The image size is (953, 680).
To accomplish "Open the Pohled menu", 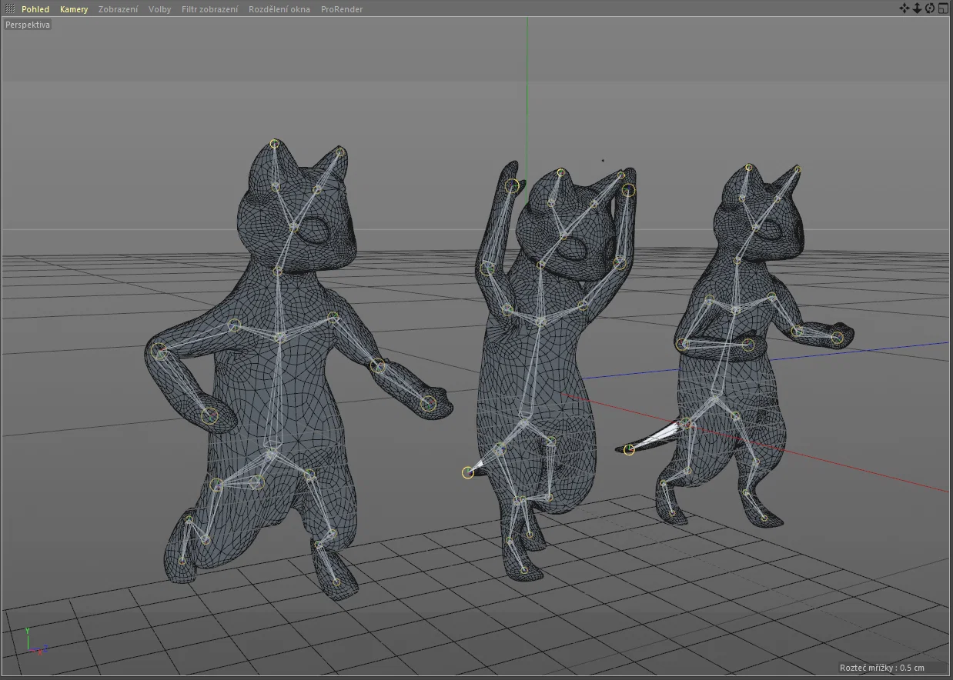I will tap(35, 9).
